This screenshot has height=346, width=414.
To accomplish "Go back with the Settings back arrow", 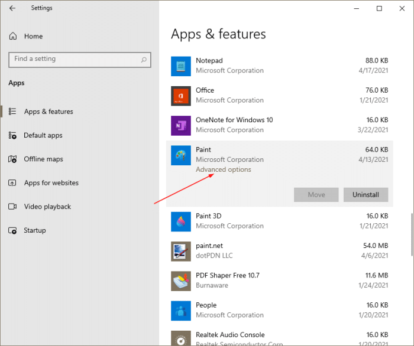I will click(12, 8).
